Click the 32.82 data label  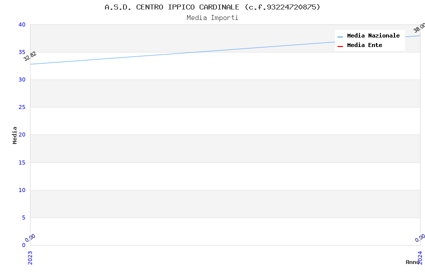tap(30, 56)
